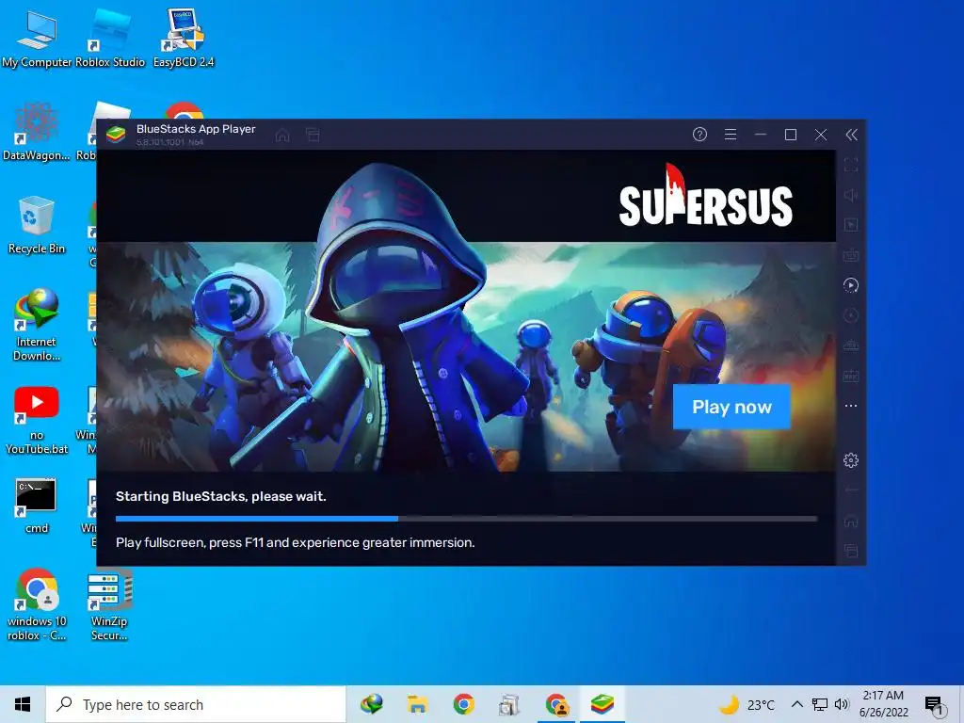Click the Android home icon in side toolbar

(x=851, y=521)
